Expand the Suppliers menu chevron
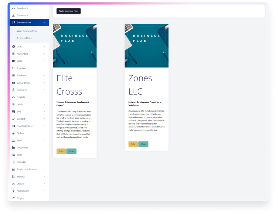The width and height of the screenshot is (276, 214). [x=44, y=68]
